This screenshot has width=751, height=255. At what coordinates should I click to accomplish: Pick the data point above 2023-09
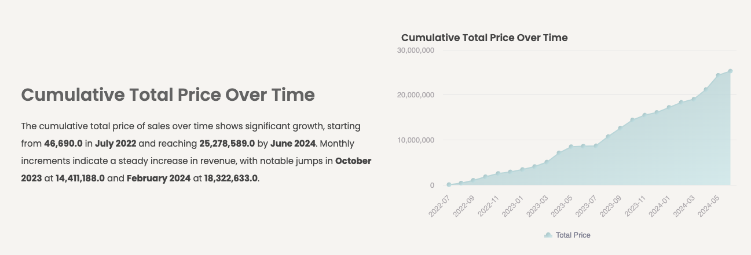(x=620, y=128)
